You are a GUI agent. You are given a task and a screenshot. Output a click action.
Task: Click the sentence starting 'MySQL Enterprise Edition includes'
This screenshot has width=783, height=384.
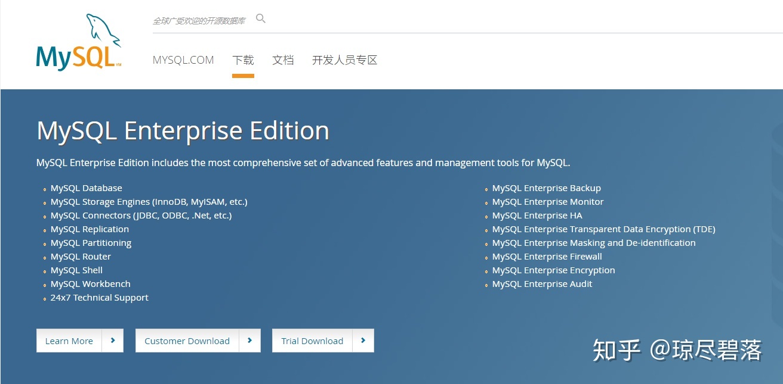(x=303, y=163)
